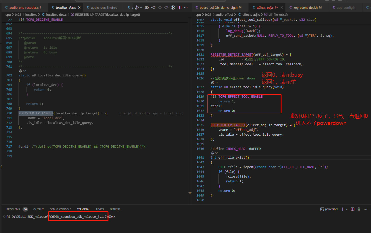Screen dimensions: 371x233
Task: Click the GitLens blame annotation 'chenjd, 4 months ago'
Action: 139,113
